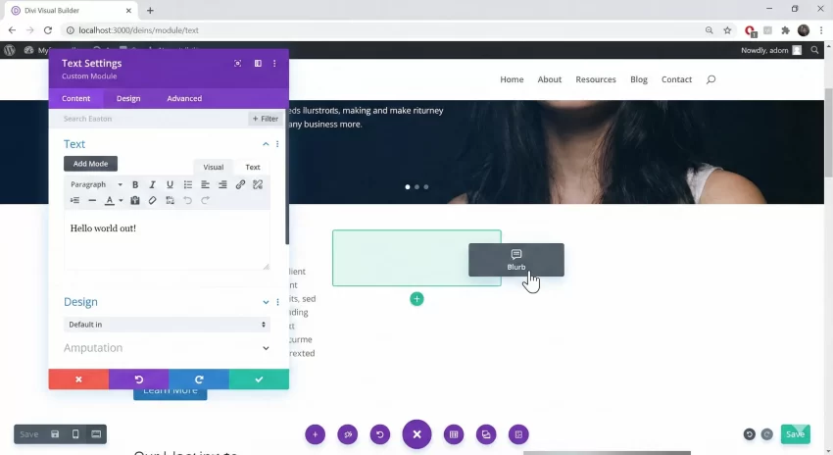Apply underline formatting
This screenshot has height=455, width=833.
click(170, 184)
